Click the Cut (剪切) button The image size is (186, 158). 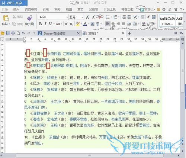click(x=18, y=17)
